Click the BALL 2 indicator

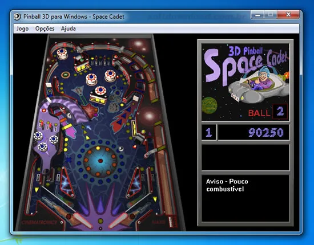coord(268,112)
